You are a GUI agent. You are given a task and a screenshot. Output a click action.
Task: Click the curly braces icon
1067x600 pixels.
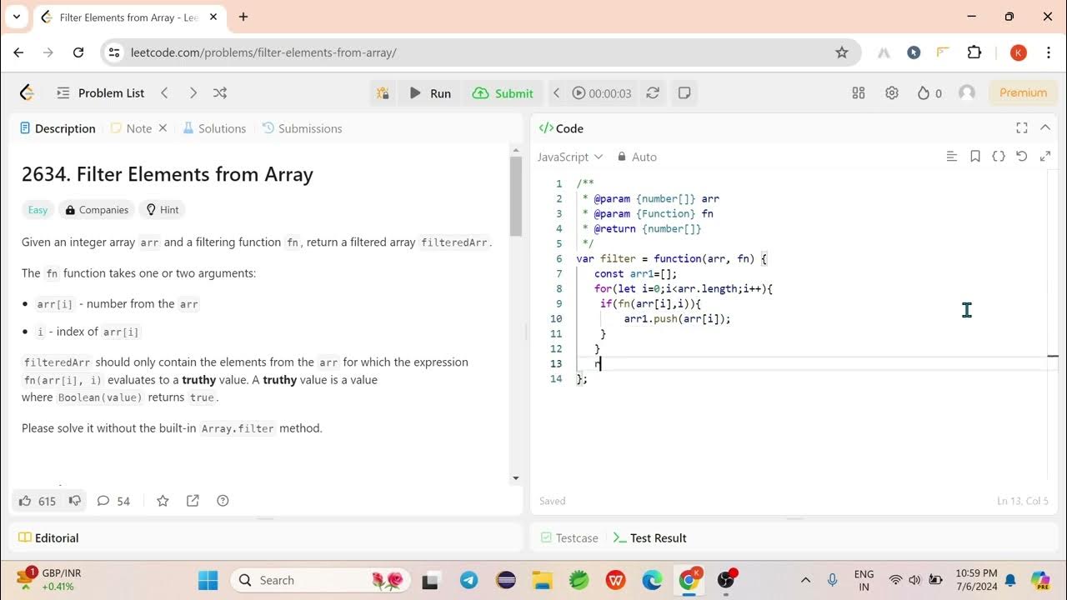coord(999,156)
